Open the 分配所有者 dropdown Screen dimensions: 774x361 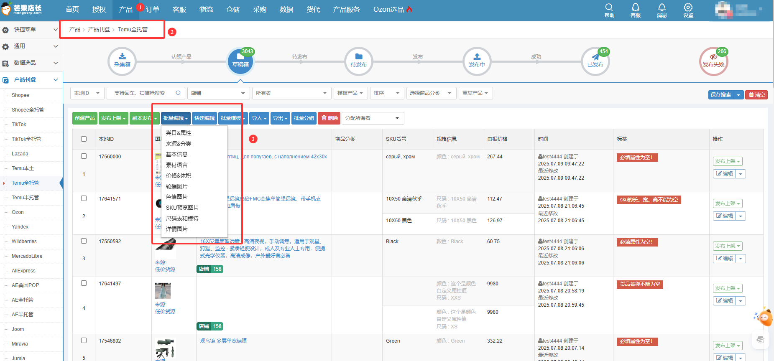point(373,118)
